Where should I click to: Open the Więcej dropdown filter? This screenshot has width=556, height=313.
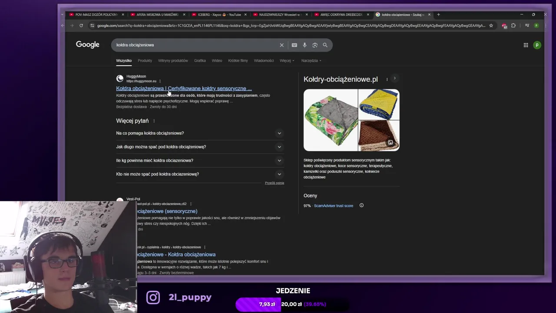(x=287, y=60)
